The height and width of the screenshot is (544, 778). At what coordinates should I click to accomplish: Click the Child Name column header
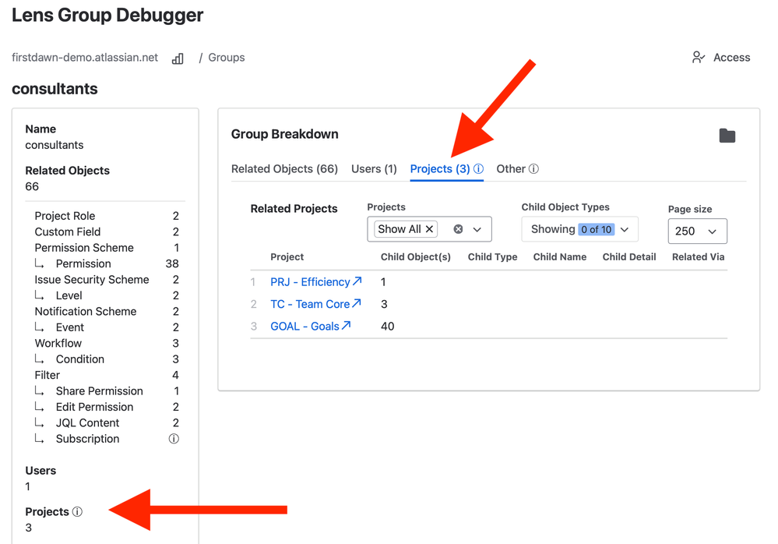click(560, 257)
